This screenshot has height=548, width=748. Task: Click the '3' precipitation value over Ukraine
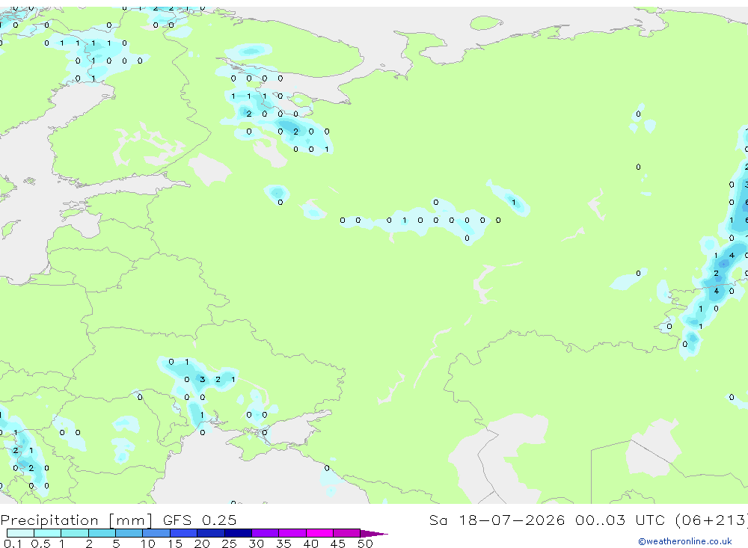point(202,380)
